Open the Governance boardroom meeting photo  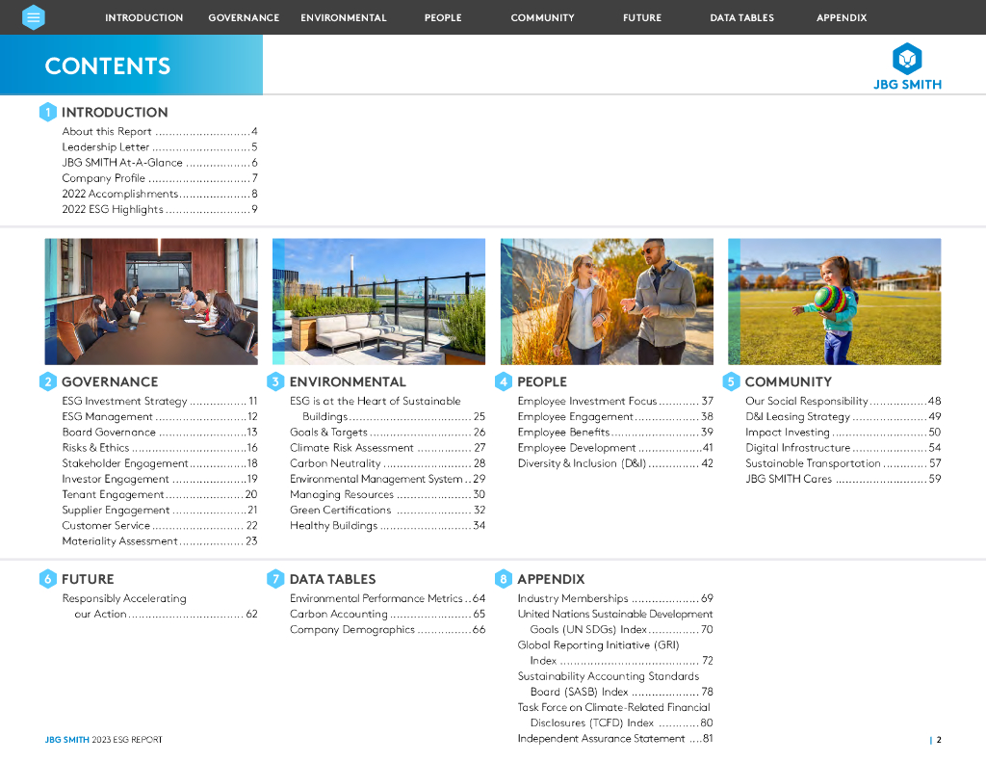click(151, 302)
